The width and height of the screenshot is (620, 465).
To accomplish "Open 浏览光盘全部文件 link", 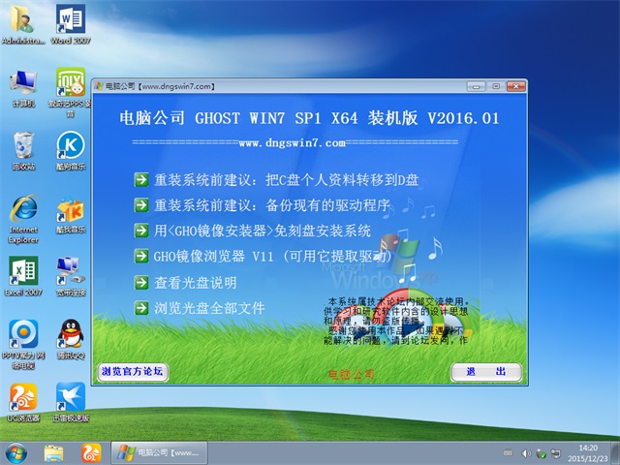I will pos(209,308).
